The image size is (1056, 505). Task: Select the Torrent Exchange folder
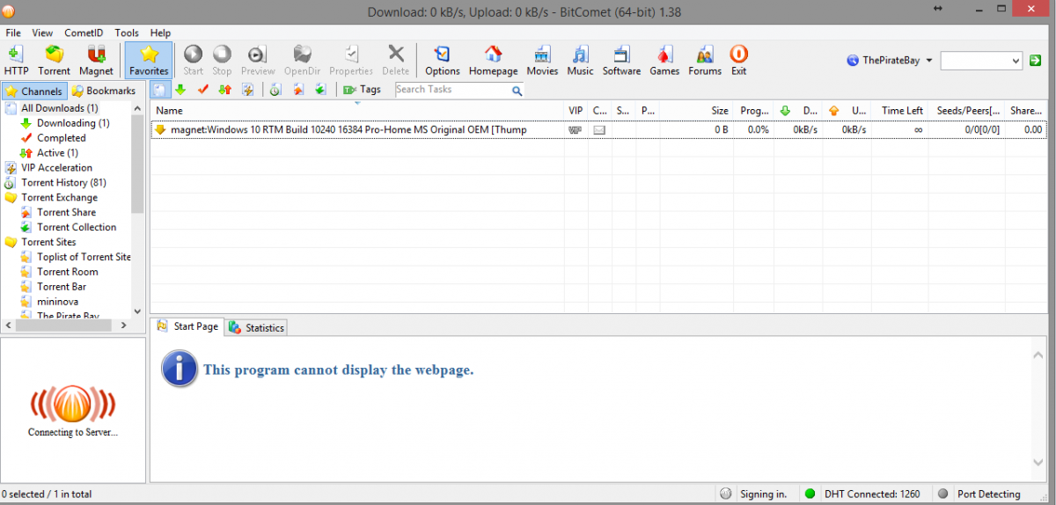(59, 197)
